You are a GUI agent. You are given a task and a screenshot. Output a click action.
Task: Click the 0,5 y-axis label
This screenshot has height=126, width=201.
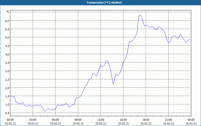click(7, 113)
